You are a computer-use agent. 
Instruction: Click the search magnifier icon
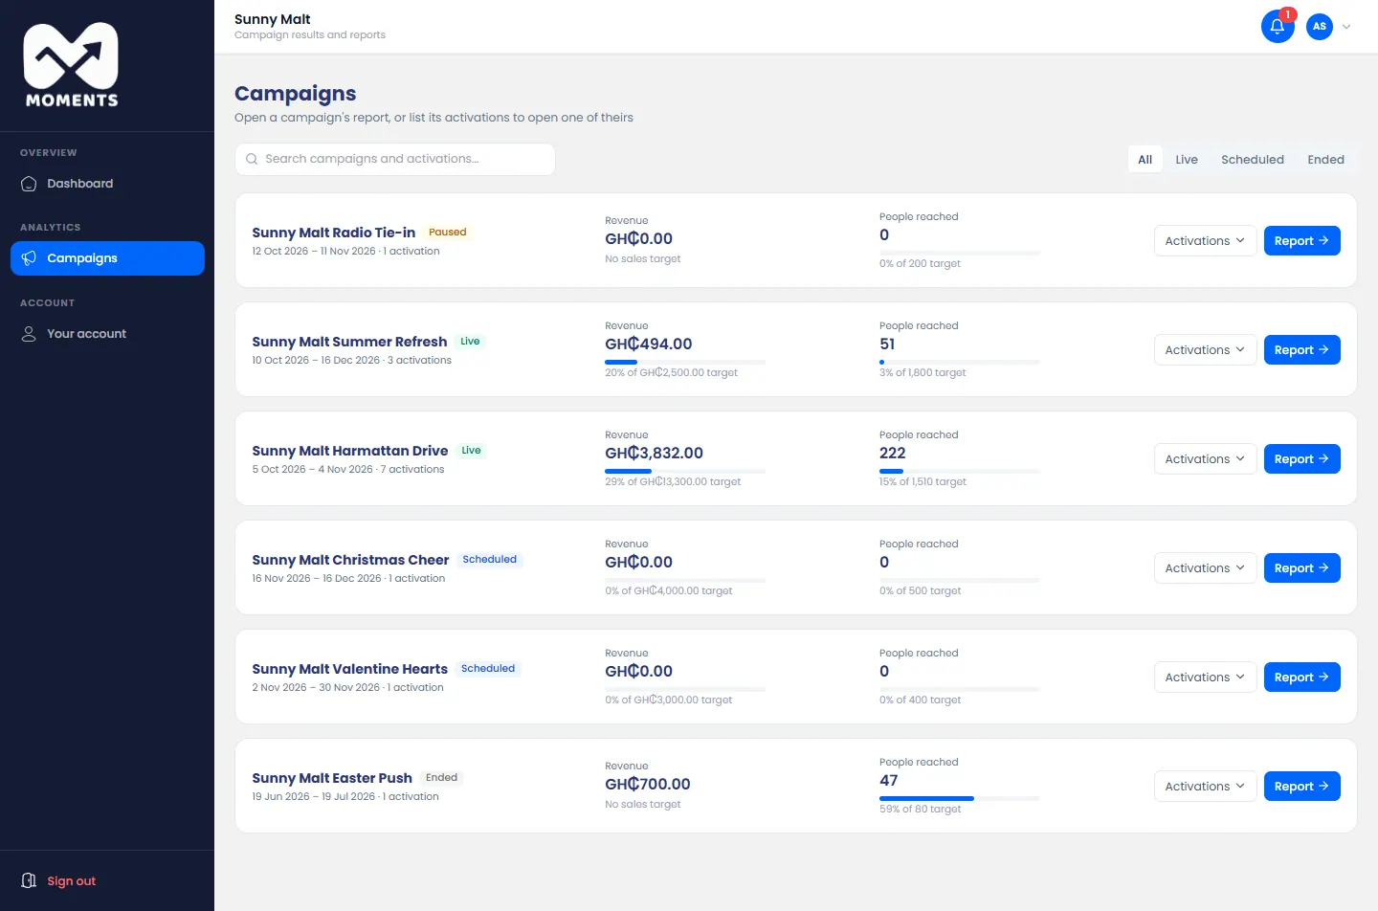tap(252, 160)
